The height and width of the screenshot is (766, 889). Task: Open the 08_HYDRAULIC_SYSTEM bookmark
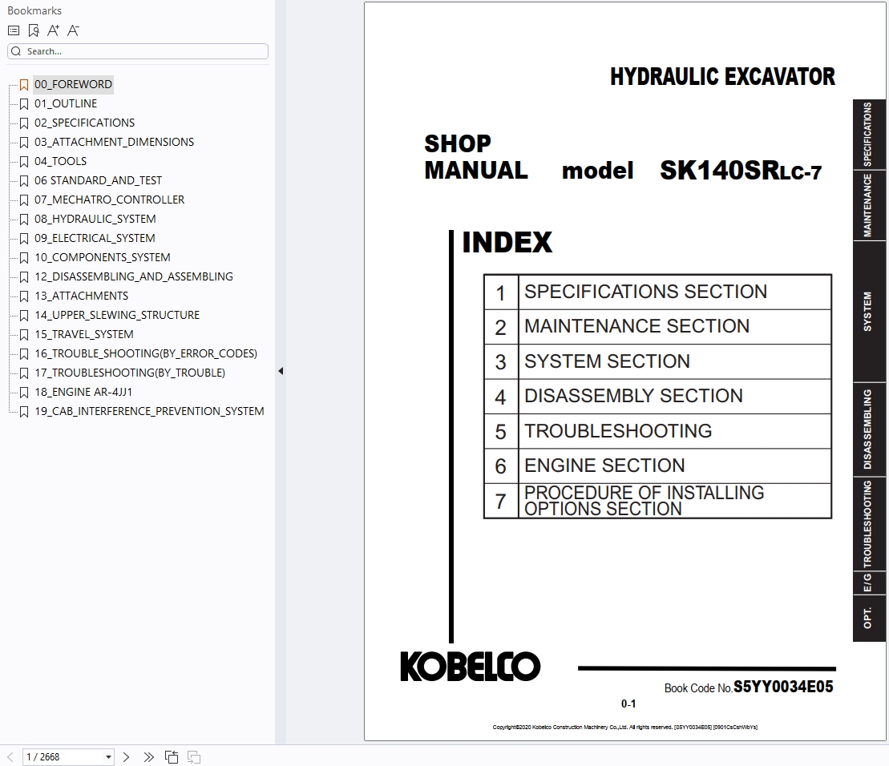point(95,220)
